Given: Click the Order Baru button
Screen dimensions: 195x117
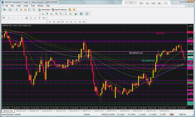Looking at the screenshot, I should (x=44, y=10).
